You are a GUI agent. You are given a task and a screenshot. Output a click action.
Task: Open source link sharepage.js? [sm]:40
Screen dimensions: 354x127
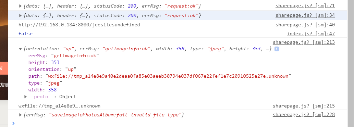305,25
